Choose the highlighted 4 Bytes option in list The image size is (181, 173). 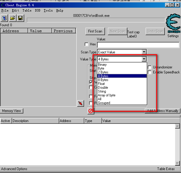(x=122, y=76)
